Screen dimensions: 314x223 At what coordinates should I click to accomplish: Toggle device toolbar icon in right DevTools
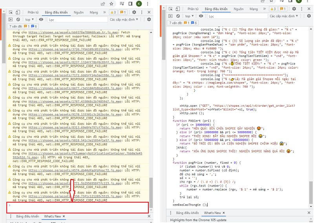pos(178,9)
